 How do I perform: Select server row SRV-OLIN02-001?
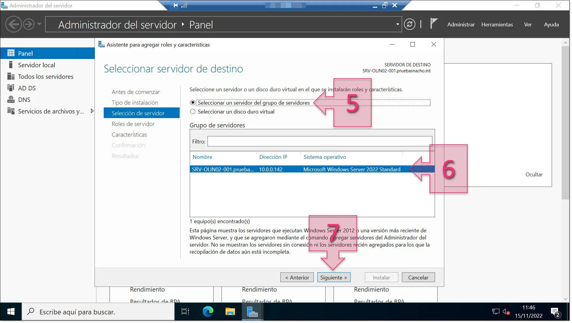tap(312, 170)
